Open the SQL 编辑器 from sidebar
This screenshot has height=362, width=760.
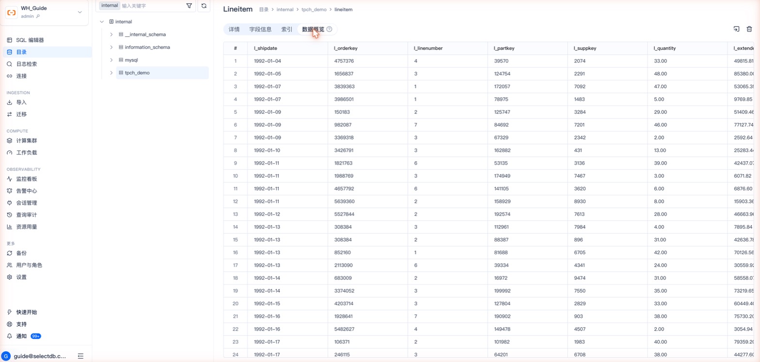(30, 40)
